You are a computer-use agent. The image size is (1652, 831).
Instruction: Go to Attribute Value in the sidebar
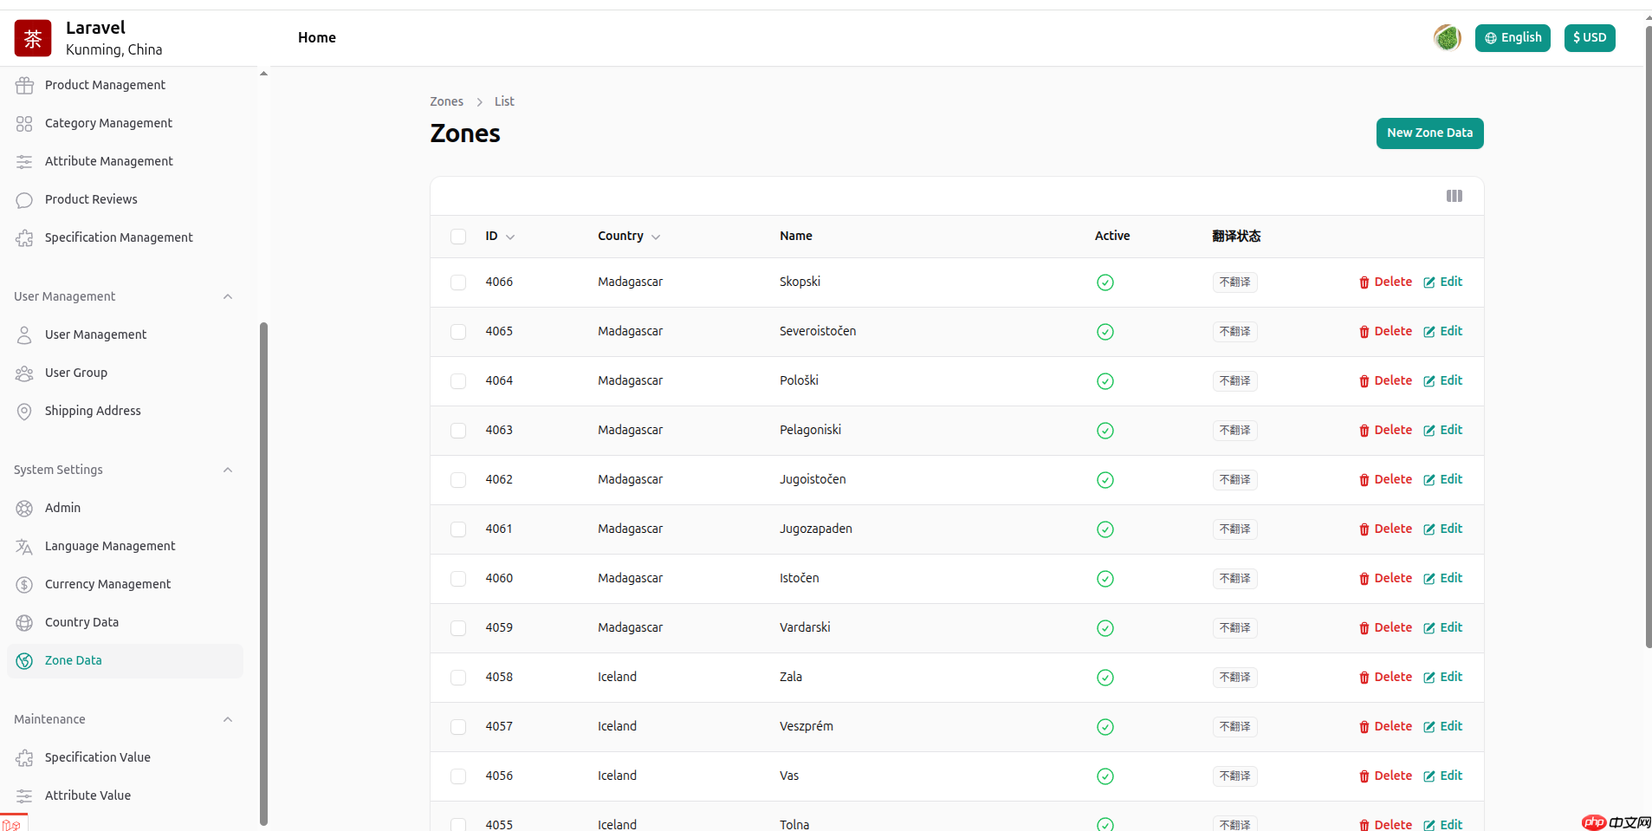pos(87,795)
